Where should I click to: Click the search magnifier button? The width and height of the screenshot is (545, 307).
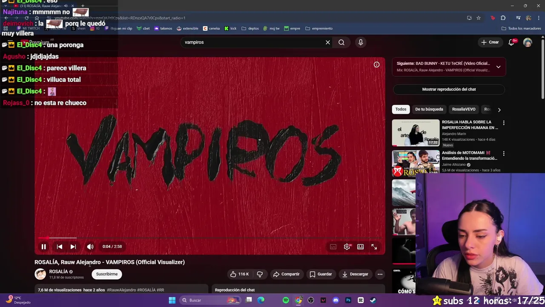(341, 42)
